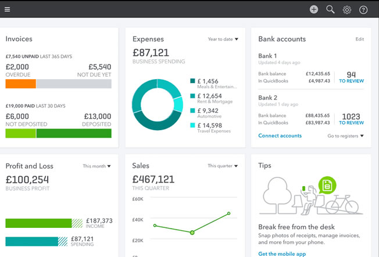Open the help question mark icon
This screenshot has height=257, width=379.
[x=363, y=10]
